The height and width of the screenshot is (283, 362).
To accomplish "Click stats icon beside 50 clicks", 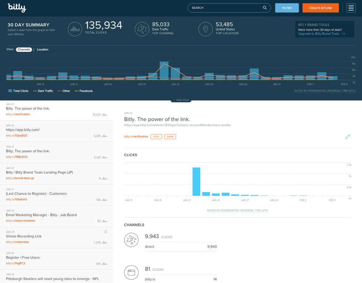I will click(105, 221).
